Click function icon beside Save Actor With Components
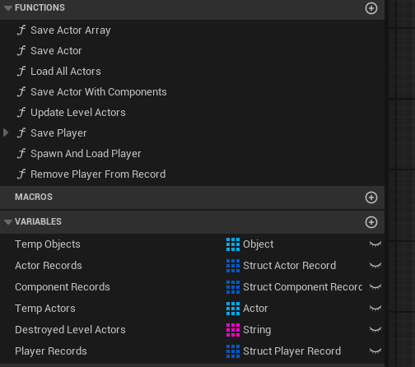415x367 pixels. pyautogui.click(x=21, y=92)
